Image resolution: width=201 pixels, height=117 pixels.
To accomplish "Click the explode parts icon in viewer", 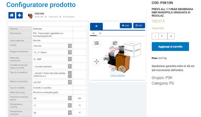I will click(97, 61).
